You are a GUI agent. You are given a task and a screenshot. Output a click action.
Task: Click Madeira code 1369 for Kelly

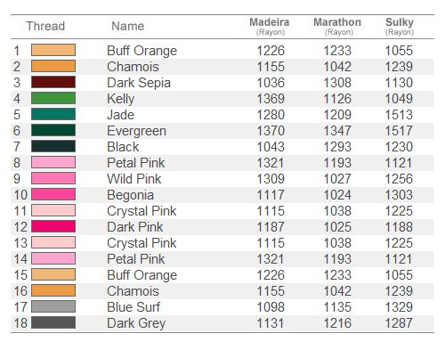click(x=271, y=99)
